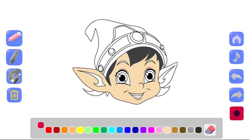
Task: Open the paint palette fill tool
Action: coord(14,76)
